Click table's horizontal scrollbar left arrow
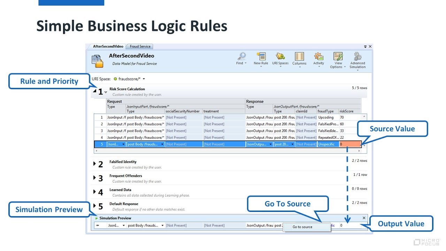The height and width of the screenshot is (251, 446). [97, 151]
